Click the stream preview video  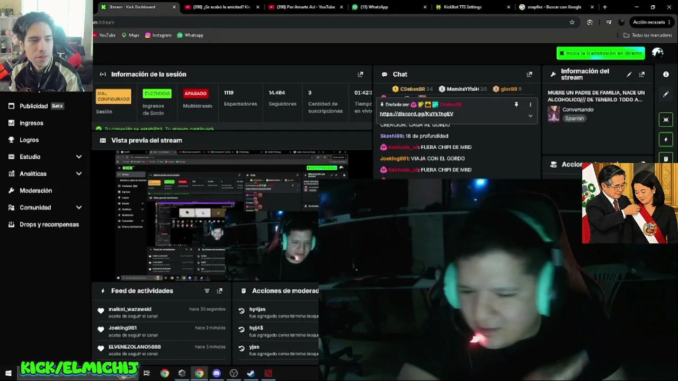coord(231,215)
